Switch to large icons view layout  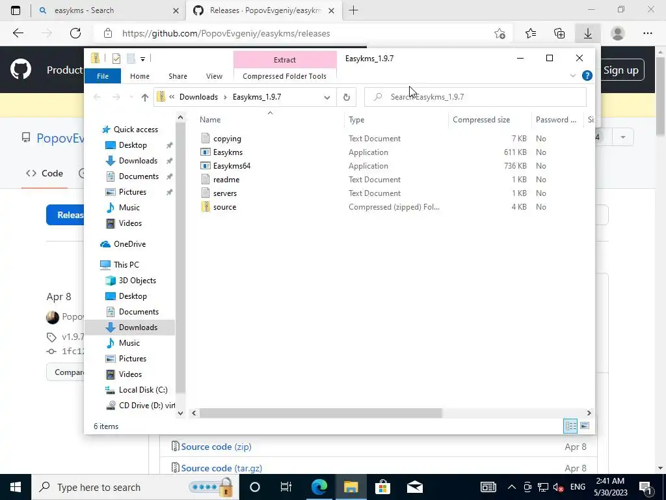[585, 426]
